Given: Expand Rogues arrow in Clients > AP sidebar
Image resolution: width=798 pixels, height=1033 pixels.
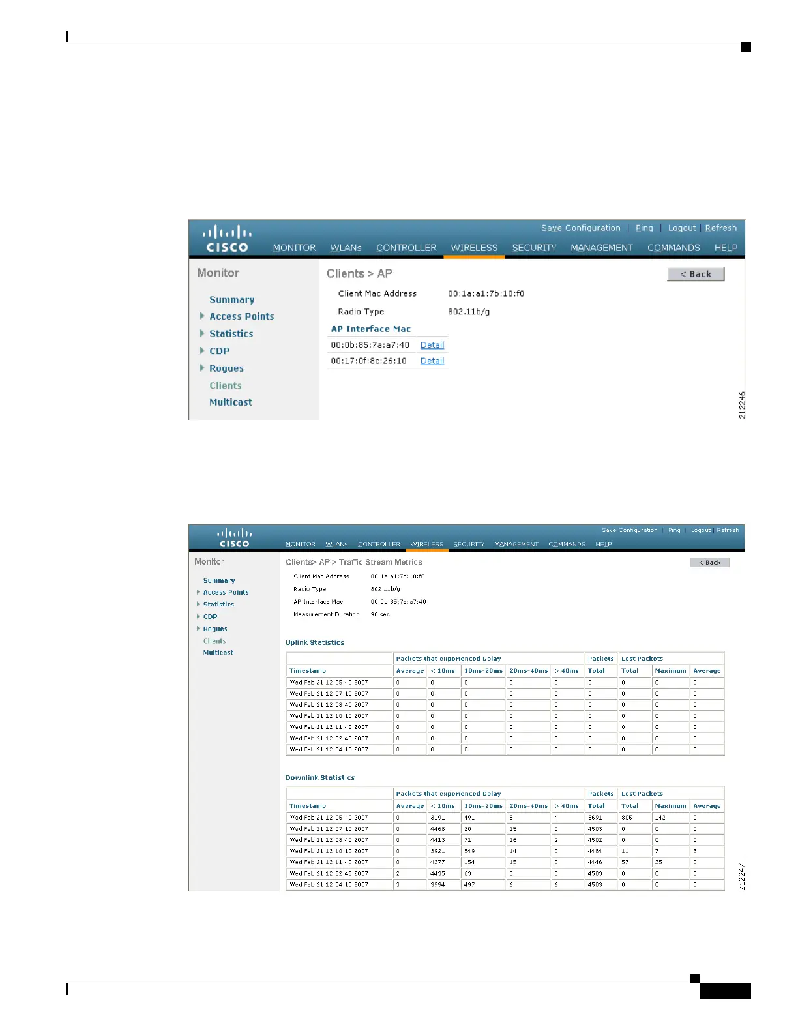Looking at the screenshot, I should click(x=202, y=368).
